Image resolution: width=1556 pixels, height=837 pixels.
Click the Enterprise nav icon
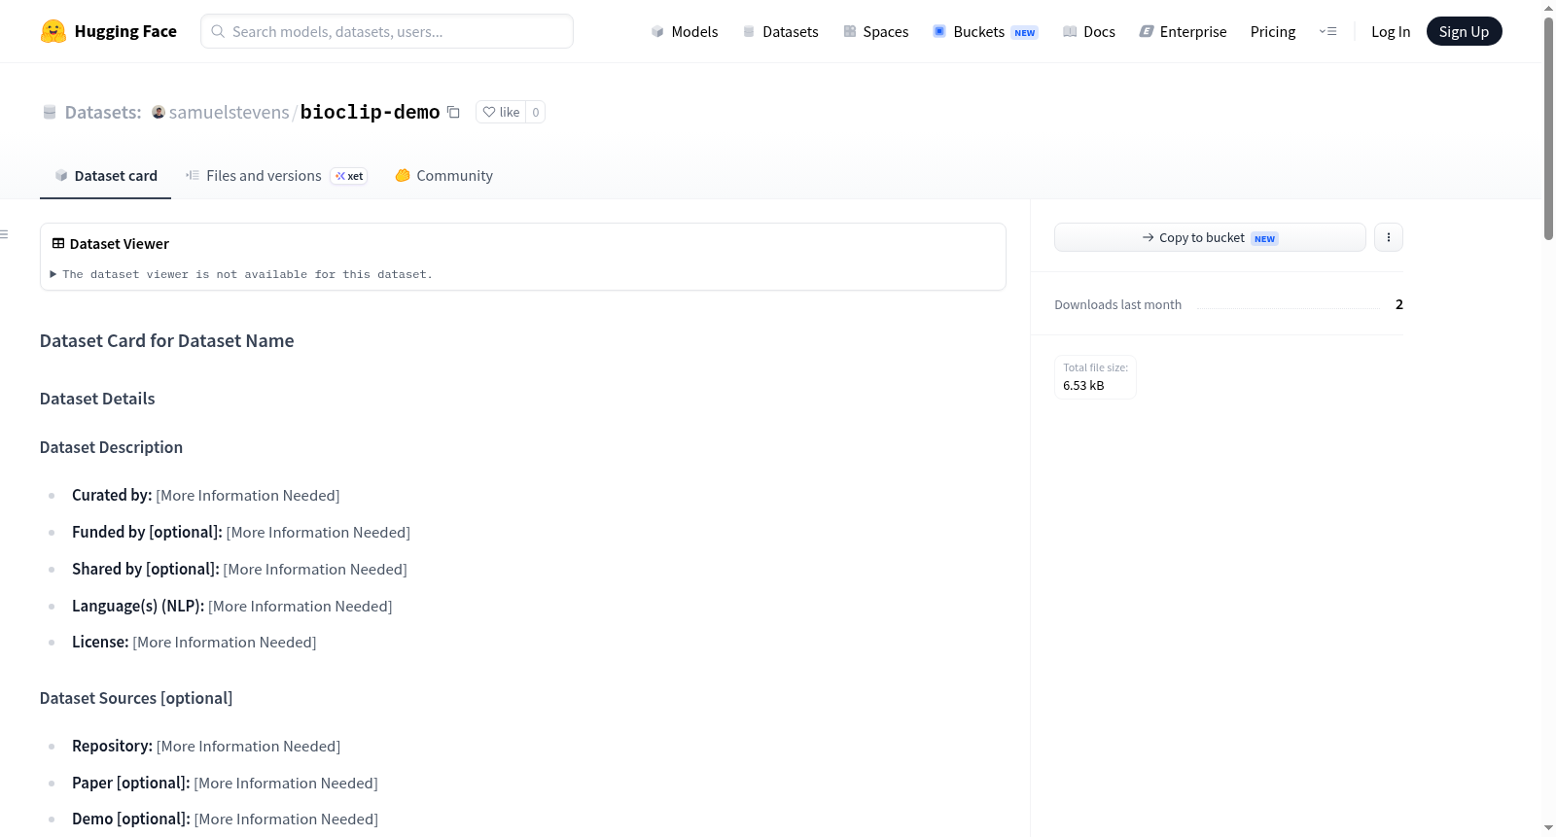[1147, 31]
